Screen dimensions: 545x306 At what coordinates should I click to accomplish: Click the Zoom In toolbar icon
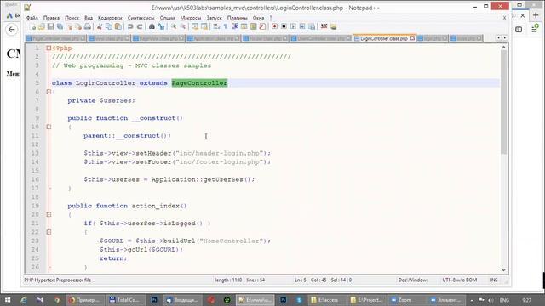click(x=173, y=26)
